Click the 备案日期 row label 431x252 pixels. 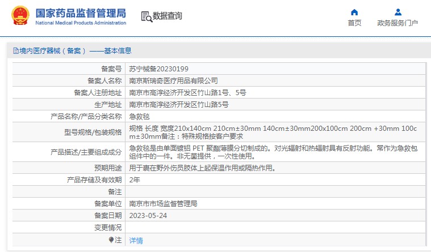(108, 216)
